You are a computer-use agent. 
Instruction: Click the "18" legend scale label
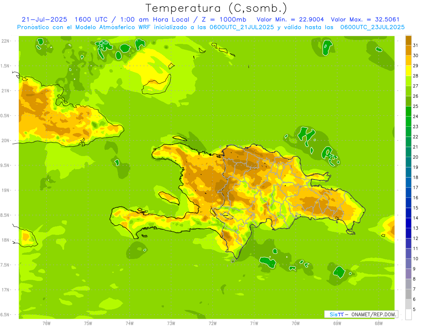[416, 177]
